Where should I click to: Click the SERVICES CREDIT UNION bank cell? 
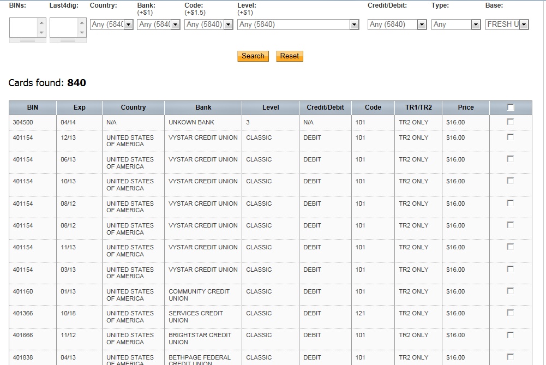tap(196, 317)
